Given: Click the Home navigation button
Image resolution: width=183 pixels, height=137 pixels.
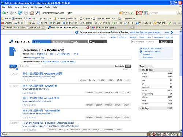Looking at the screenshot, I should (x=41, y=42).
